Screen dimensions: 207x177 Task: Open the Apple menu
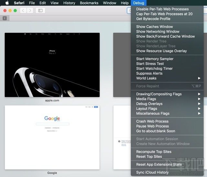coord(7,3)
